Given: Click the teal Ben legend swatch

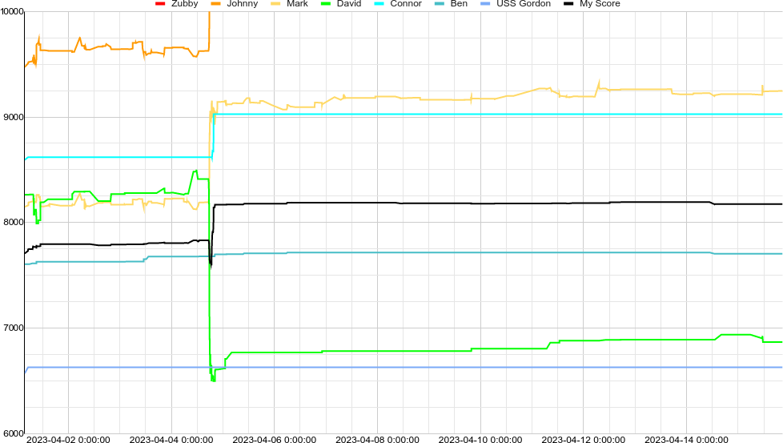Looking at the screenshot, I should point(440,4).
